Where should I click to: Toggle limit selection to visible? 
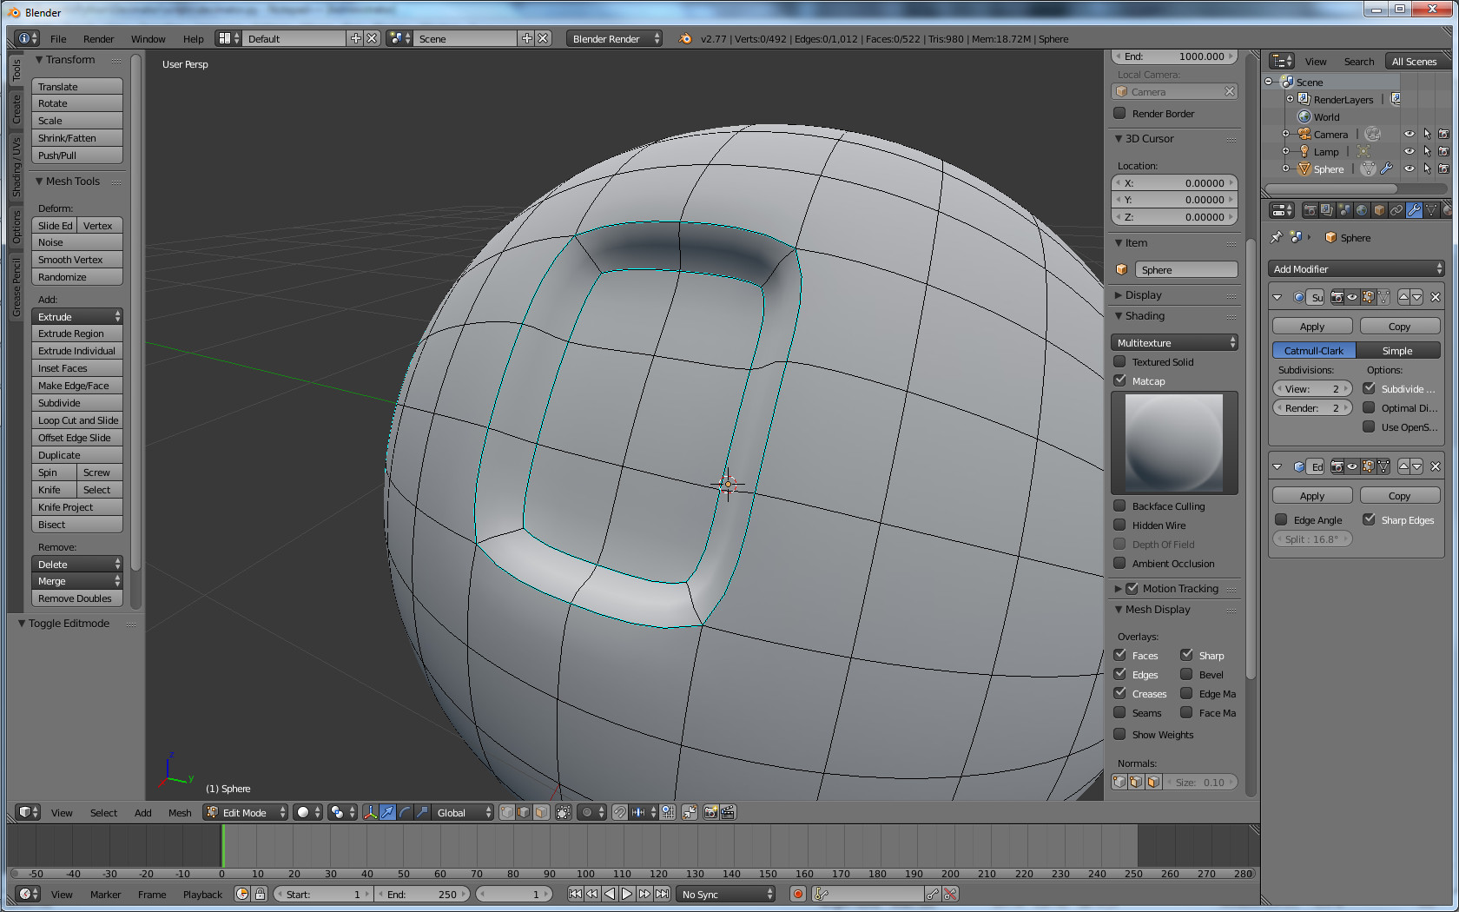pyautogui.click(x=564, y=812)
